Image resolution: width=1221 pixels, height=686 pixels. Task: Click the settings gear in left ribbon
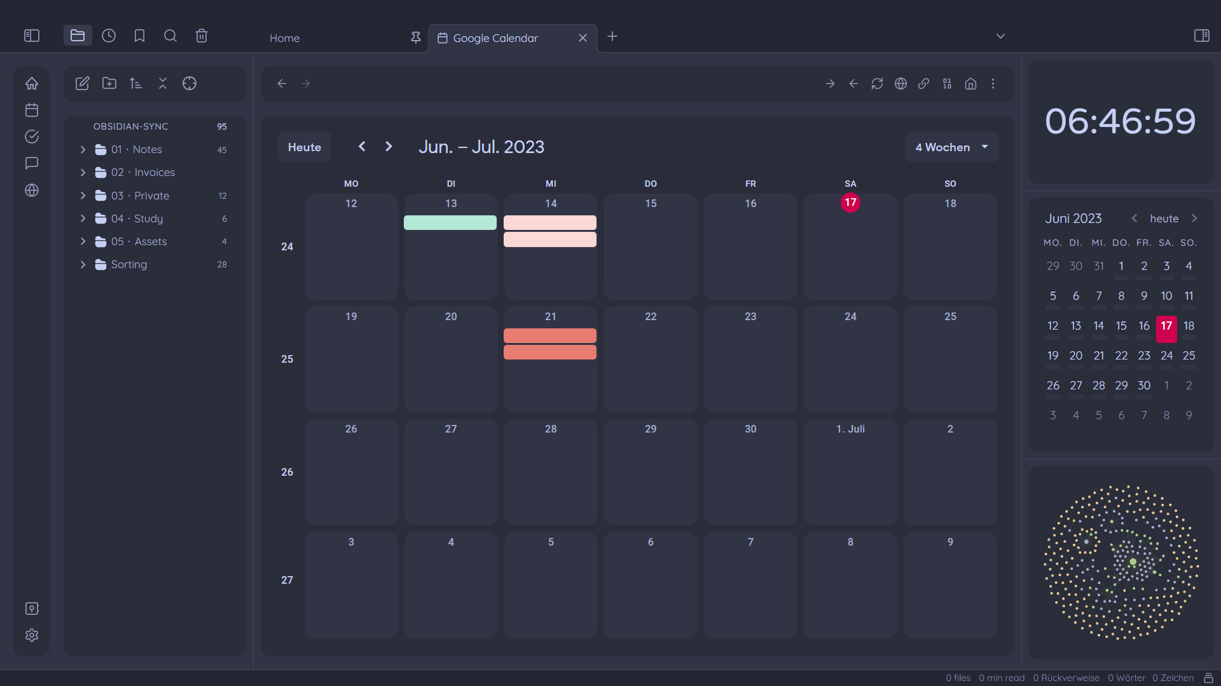point(32,635)
